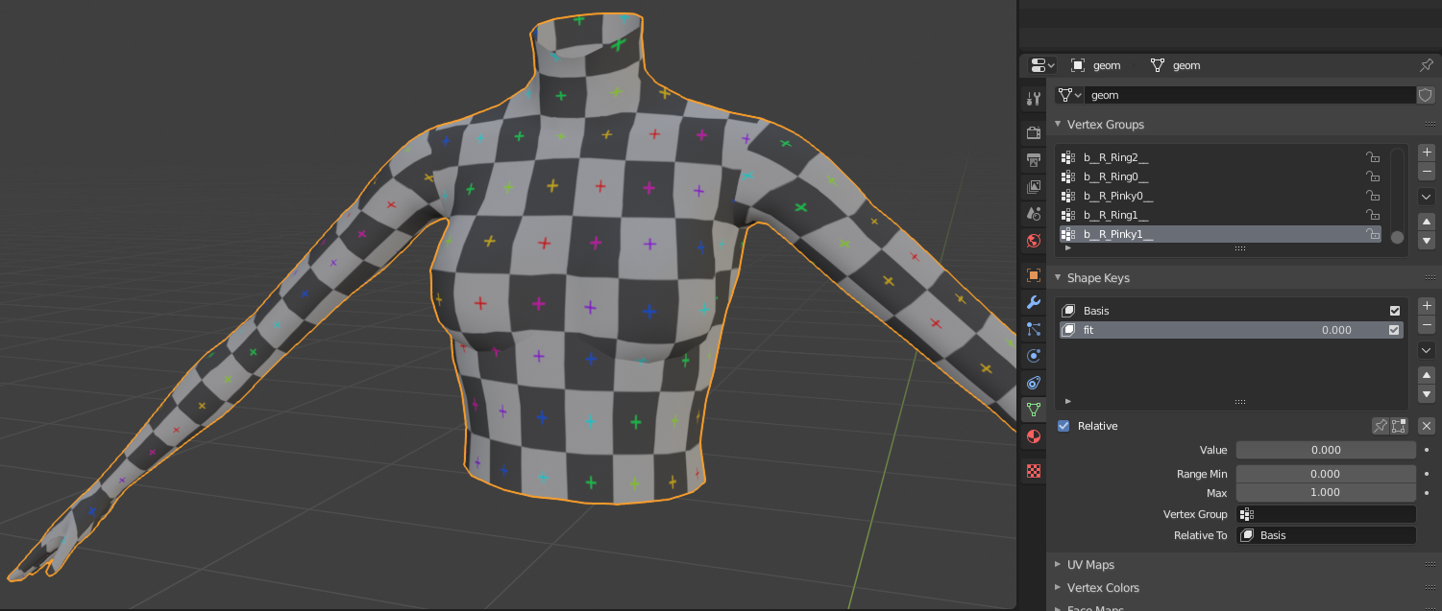Viewport: 1442px width, 611px height.
Task: Move the active vertex group up
Action: click(1427, 222)
